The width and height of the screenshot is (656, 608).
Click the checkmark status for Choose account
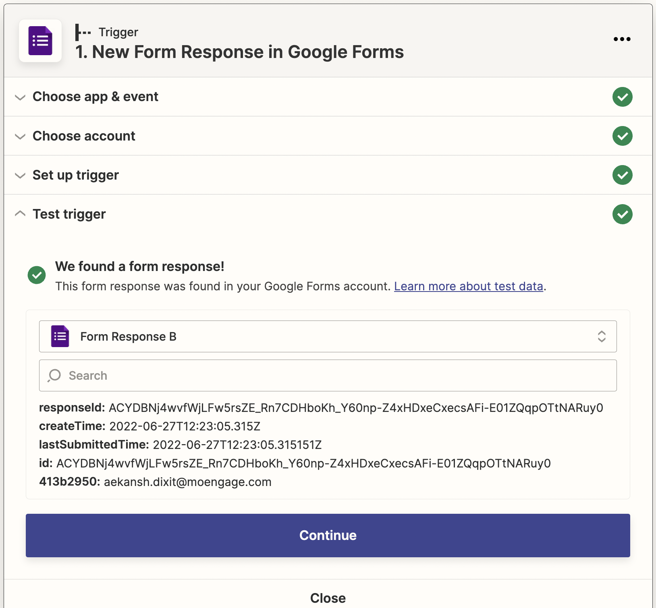622,136
